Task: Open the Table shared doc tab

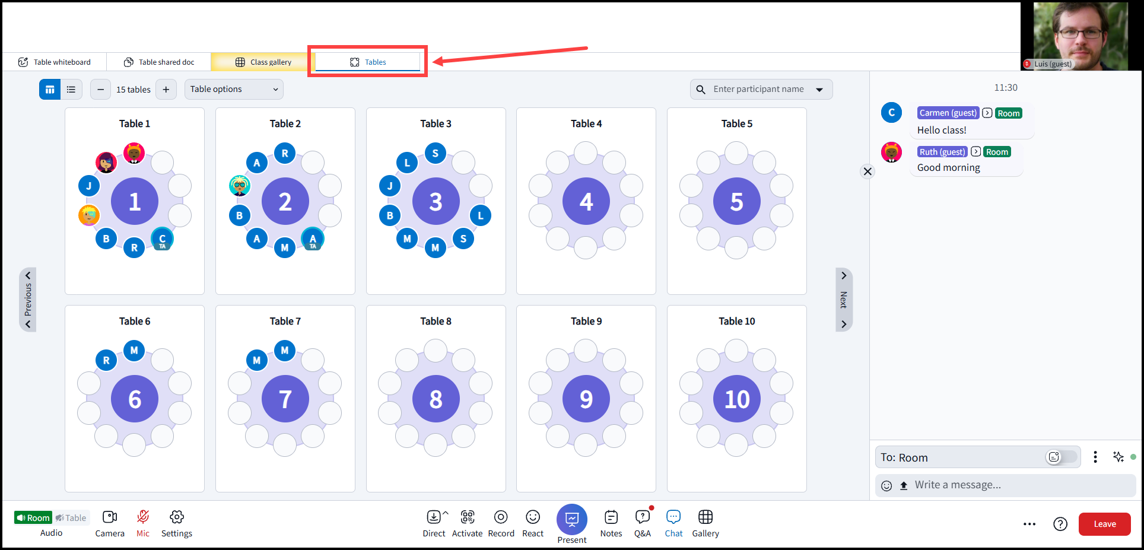Action: click(159, 62)
